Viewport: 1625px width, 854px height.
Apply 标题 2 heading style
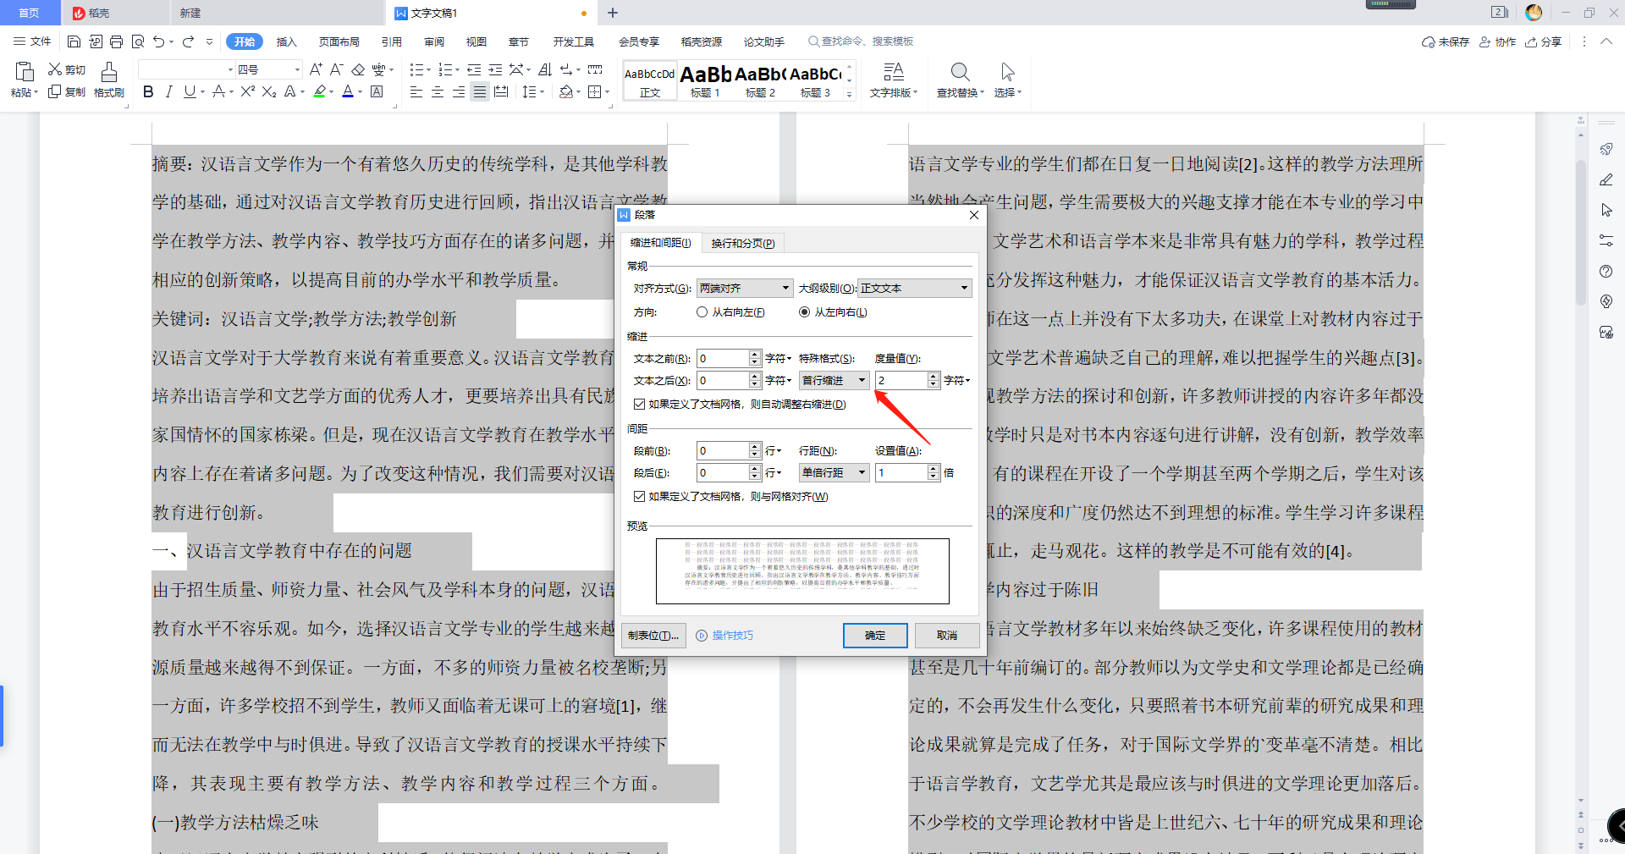[x=760, y=81]
